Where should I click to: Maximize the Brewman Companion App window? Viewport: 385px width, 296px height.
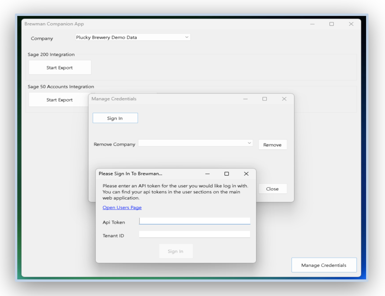[x=332, y=24]
